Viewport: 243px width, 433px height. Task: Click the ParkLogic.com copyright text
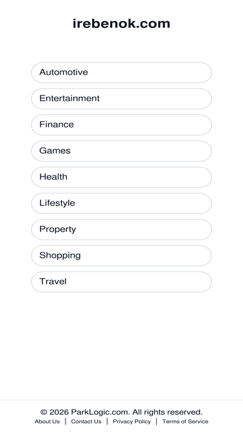point(100,412)
